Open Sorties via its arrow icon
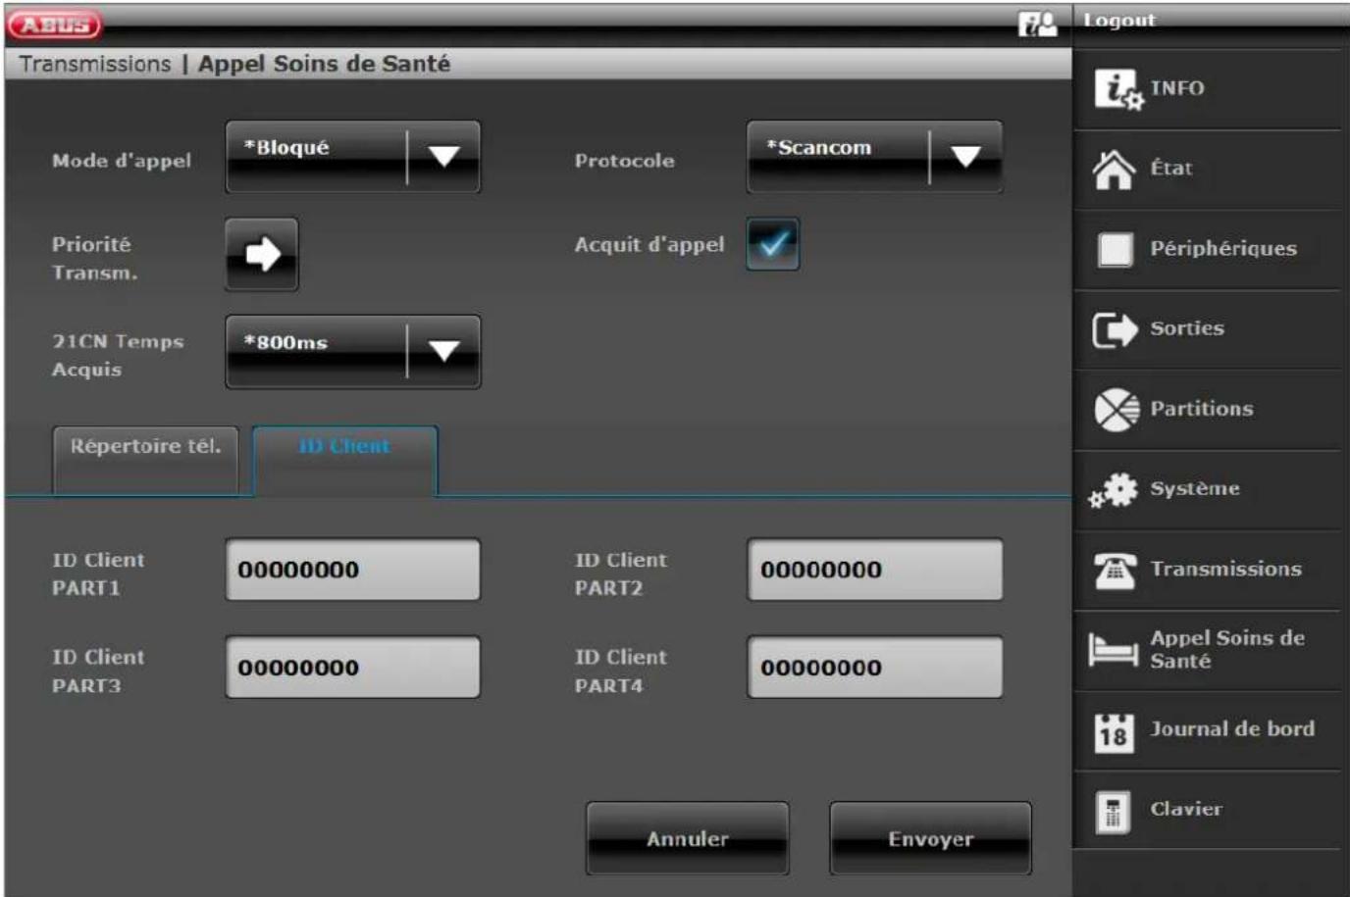The width and height of the screenshot is (1350, 897). [1115, 329]
